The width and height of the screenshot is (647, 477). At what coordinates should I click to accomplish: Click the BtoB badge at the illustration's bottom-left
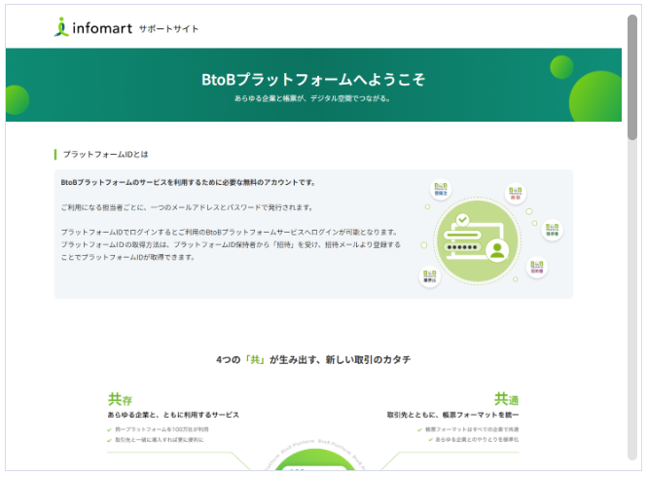pyautogui.click(x=429, y=276)
